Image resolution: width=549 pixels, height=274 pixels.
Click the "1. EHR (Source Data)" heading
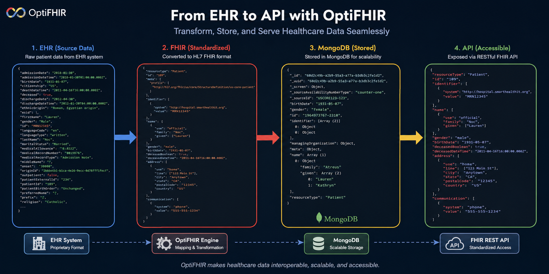63,48
